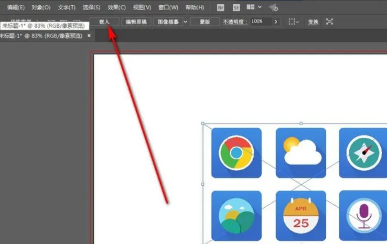Expand the opacity slider arrow next to 100%

pyautogui.click(x=276, y=22)
